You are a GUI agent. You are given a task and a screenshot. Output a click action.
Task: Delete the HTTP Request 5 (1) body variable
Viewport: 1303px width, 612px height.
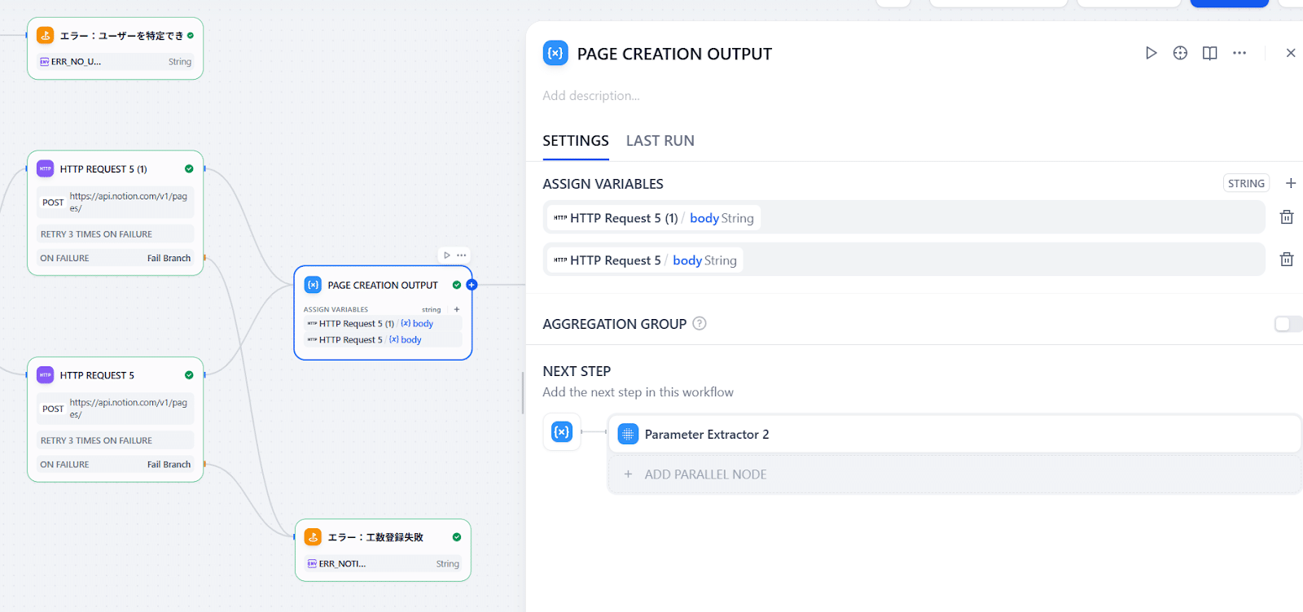[1287, 217]
